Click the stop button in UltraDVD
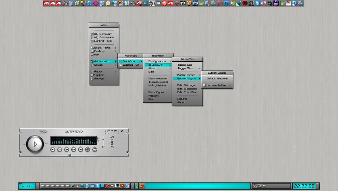 [53, 150]
